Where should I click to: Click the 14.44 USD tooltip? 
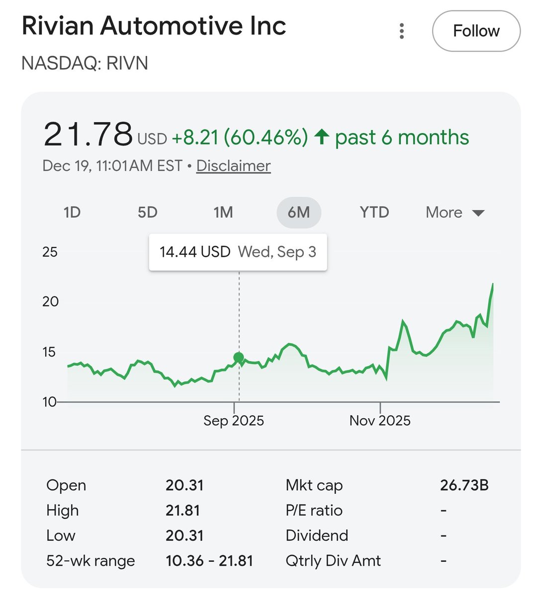point(239,251)
